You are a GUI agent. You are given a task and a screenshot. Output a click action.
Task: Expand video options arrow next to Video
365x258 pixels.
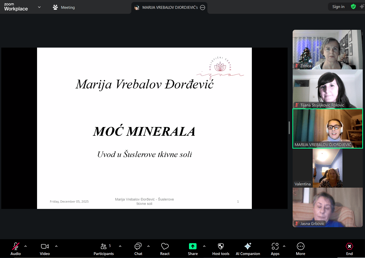coord(56,246)
